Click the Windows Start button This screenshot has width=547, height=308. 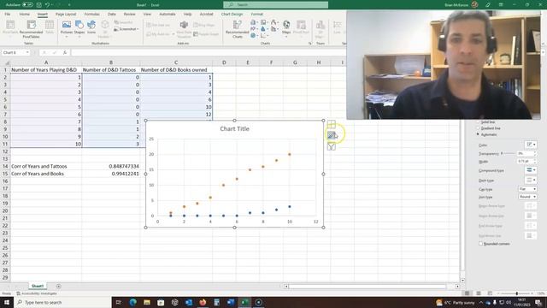(x=7, y=302)
